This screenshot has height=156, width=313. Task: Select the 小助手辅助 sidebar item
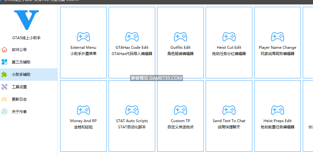[x=29, y=74]
